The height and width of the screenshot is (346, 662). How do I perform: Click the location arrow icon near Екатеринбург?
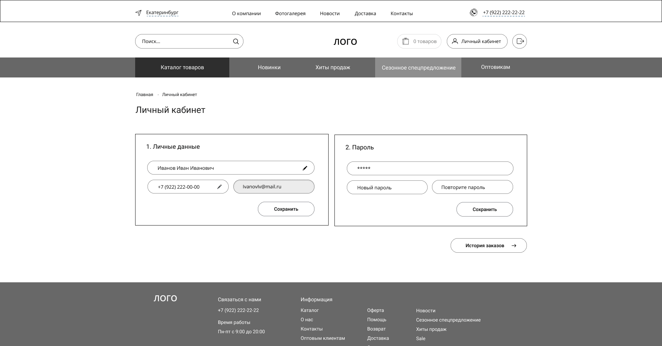point(138,13)
